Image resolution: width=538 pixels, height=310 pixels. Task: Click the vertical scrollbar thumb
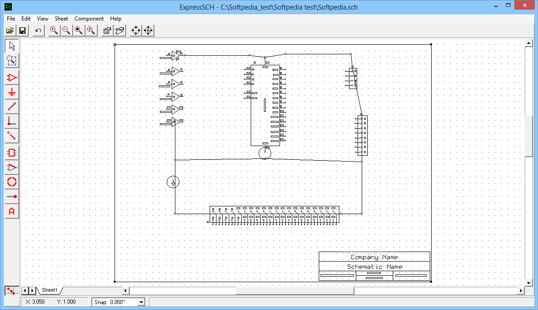click(528, 136)
